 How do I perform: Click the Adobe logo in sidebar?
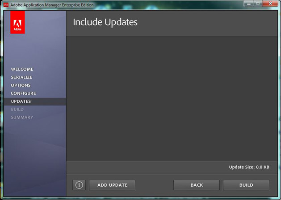17,22
